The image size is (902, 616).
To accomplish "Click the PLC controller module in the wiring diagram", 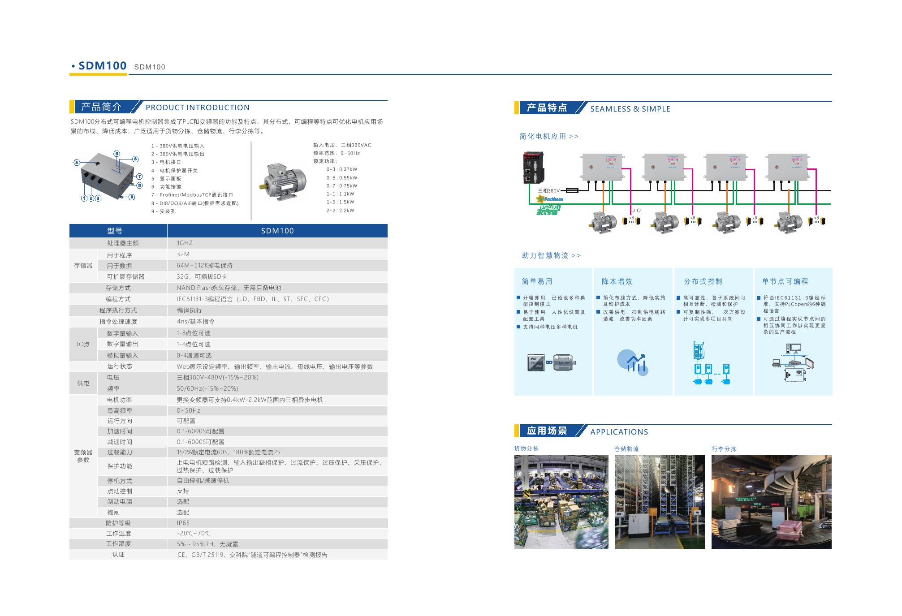I will point(534,168).
